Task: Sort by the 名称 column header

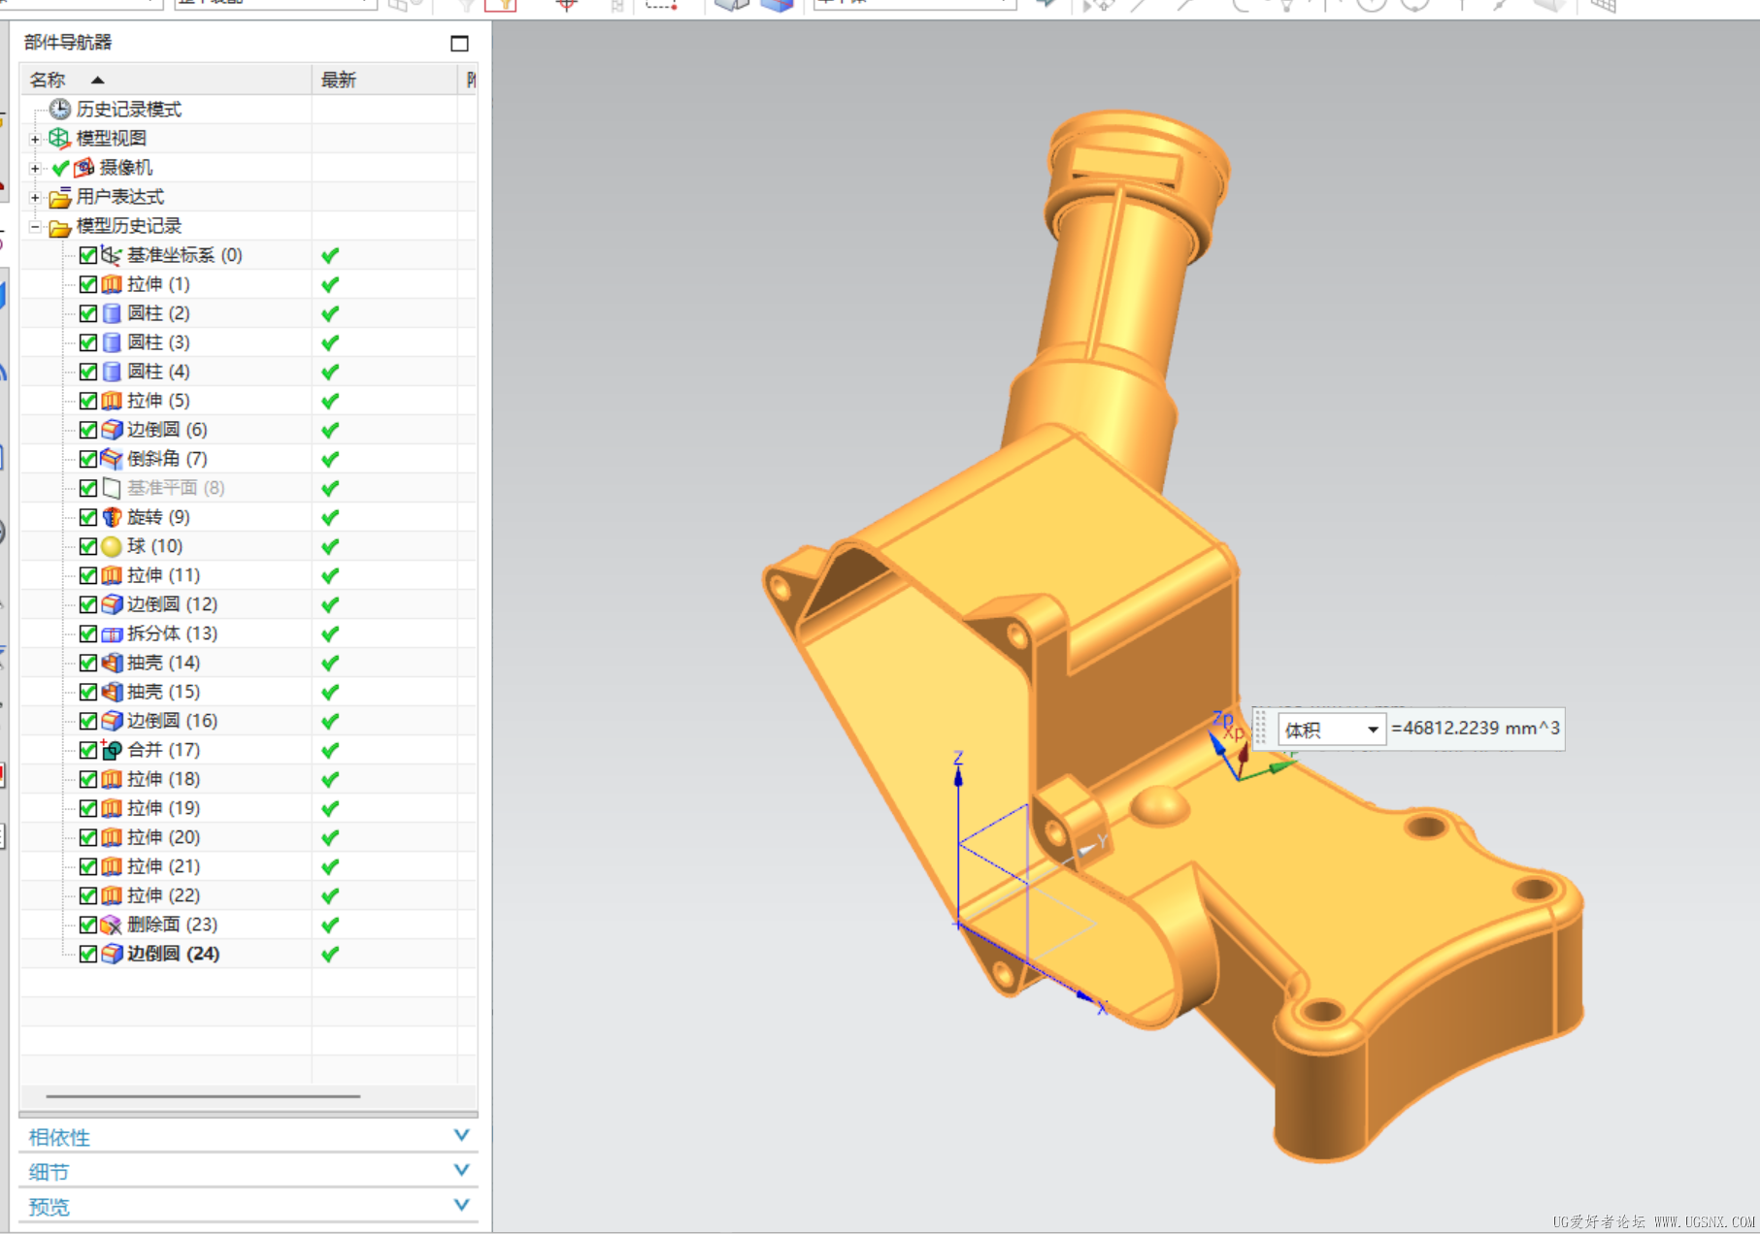Action: pos(49,80)
